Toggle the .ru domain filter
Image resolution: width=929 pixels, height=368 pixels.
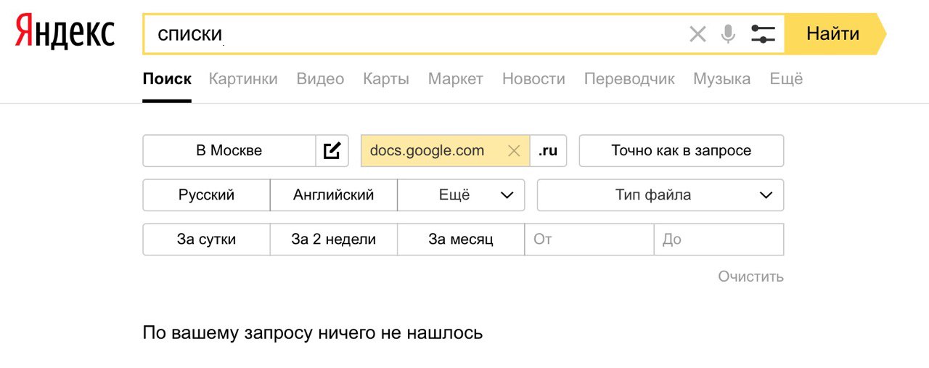[x=548, y=151]
